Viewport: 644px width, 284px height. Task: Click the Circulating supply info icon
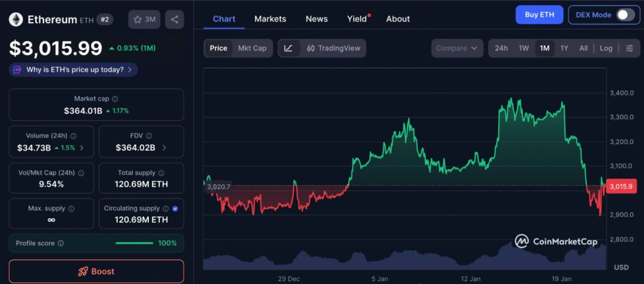point(165,209)
